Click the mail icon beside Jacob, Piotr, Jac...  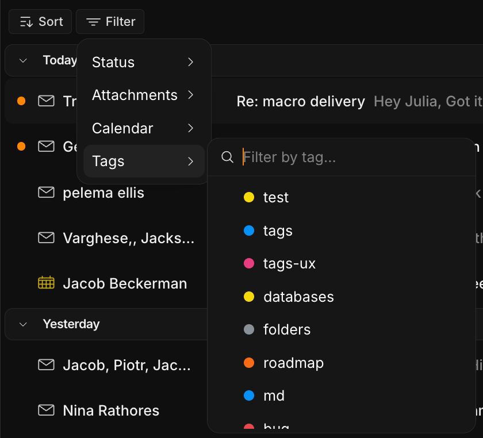click(x=46, y=365)
